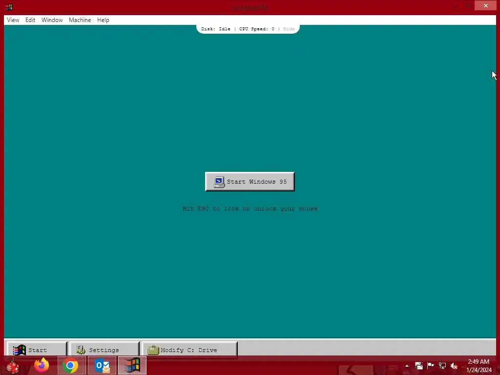This screenshot has width=500, height=375.
Task: Click the windows95 app taskbar icon
Action: point(132,365)
